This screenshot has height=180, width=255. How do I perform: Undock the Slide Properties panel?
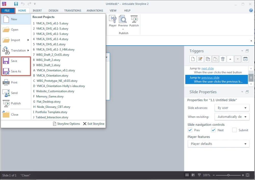tap(247, 92)
